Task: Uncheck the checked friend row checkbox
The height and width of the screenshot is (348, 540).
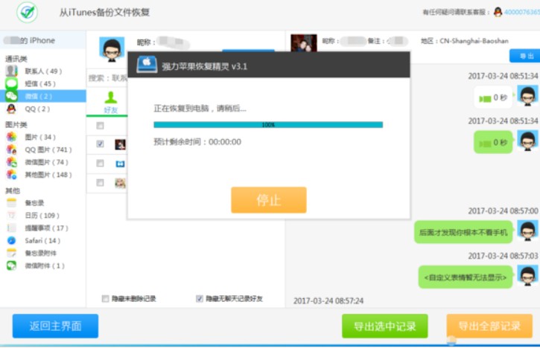Action: point(100,144)
